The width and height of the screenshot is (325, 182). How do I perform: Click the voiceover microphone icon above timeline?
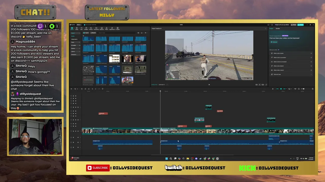tap(273, 89)
